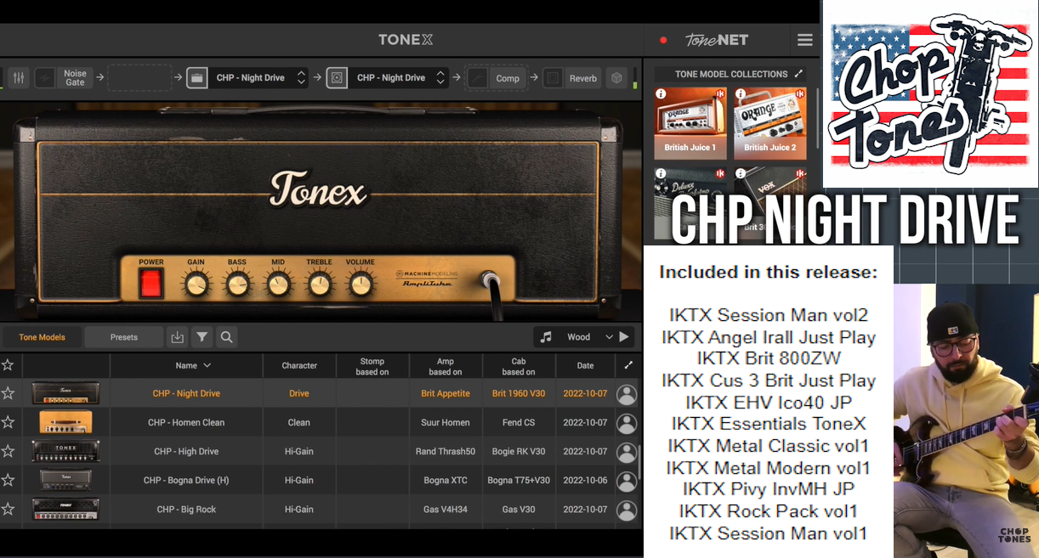Sort by the Date column header
This screenshot has width=1039, height=558.
(x=585, y=365)
